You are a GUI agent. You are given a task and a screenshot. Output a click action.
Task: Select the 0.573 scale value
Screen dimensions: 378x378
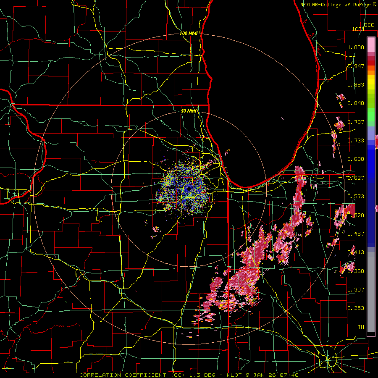356,197
